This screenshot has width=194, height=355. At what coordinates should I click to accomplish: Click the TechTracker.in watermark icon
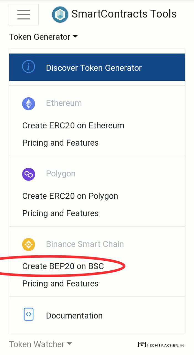point(142,345)
